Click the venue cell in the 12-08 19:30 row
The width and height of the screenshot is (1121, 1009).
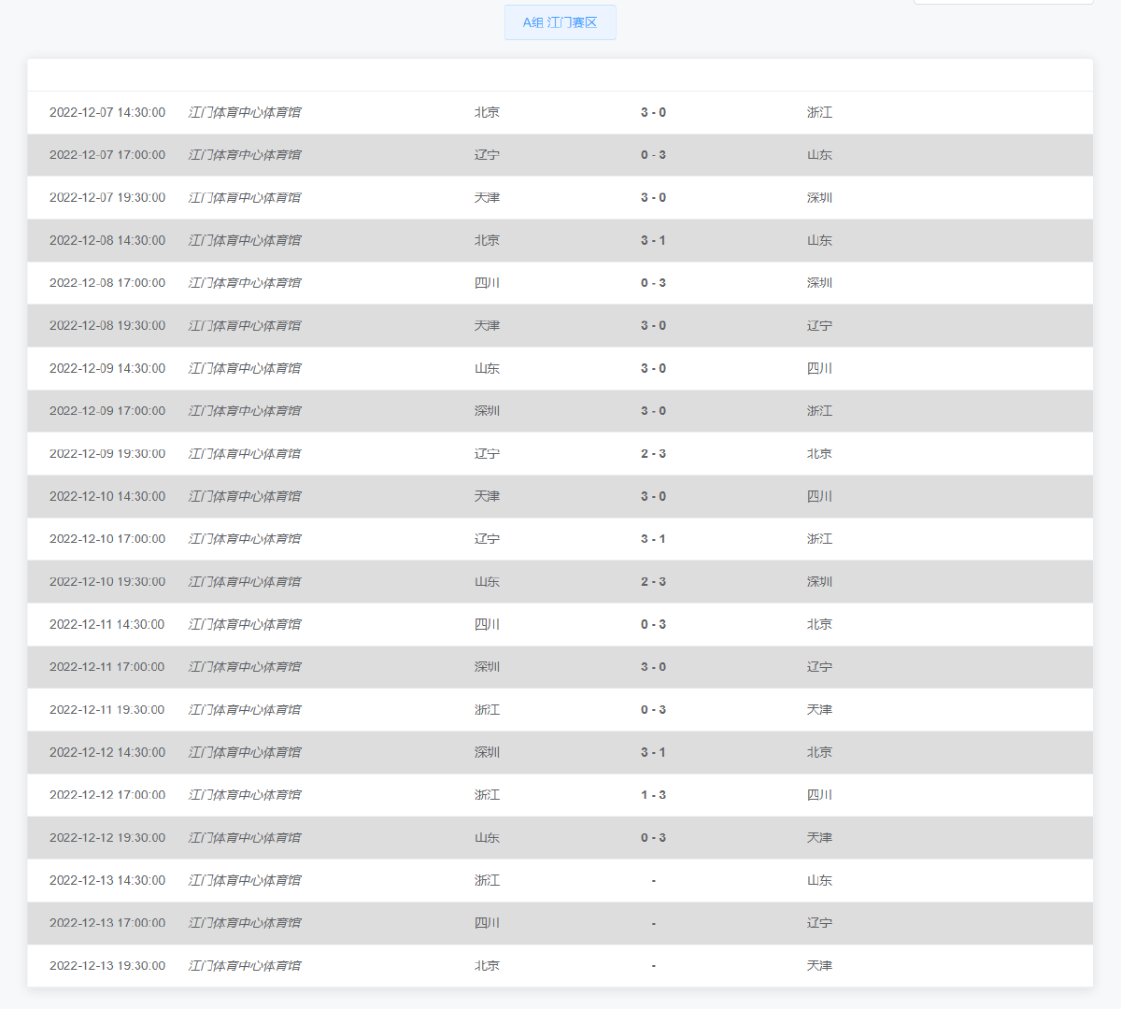(x=245, y=325)
